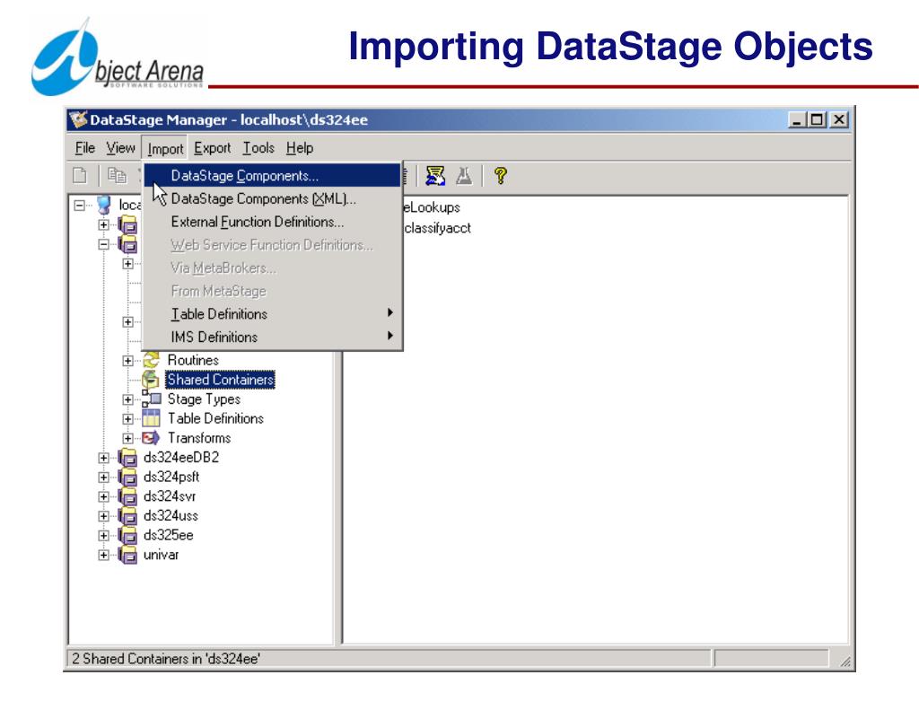Expand the univar project node

coord(104,555)
